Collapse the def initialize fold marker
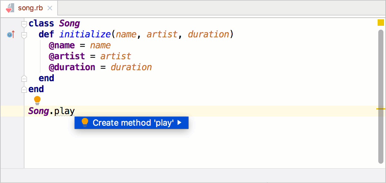The width and height of the screenshot is (386, 183). click(x=24, y=35)
